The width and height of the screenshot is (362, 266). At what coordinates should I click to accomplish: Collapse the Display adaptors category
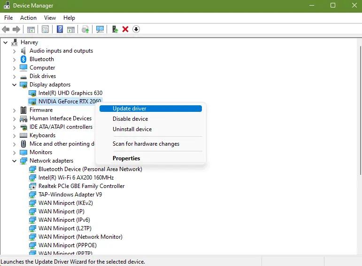pos(14,85)
